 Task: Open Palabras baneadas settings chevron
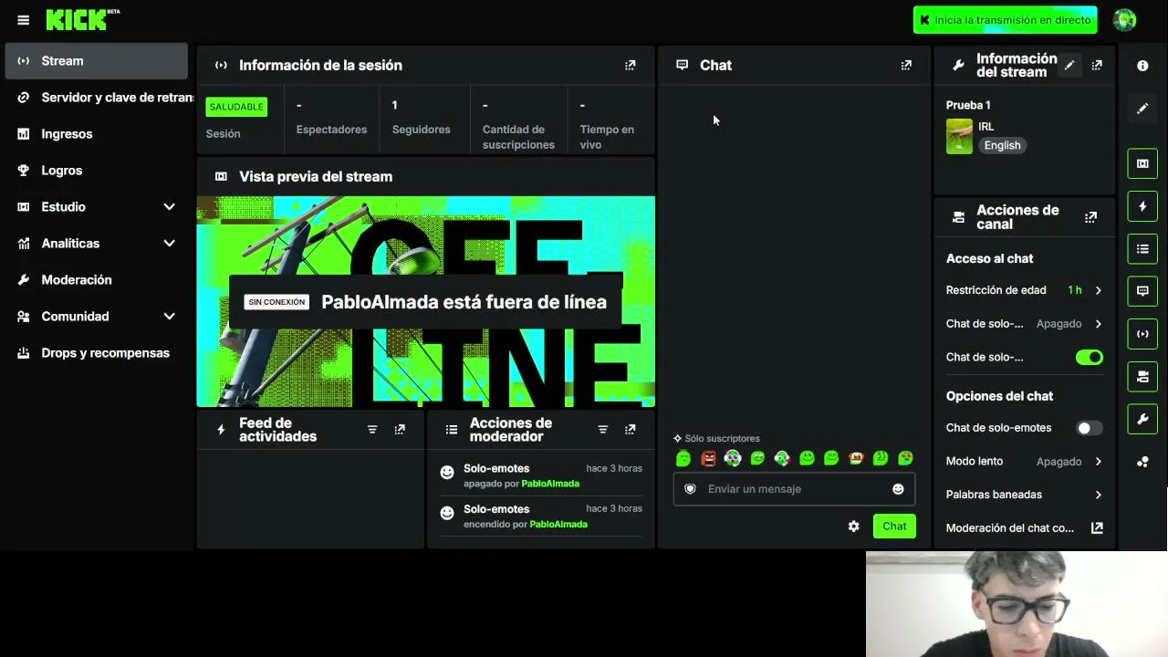[1098, 495]
